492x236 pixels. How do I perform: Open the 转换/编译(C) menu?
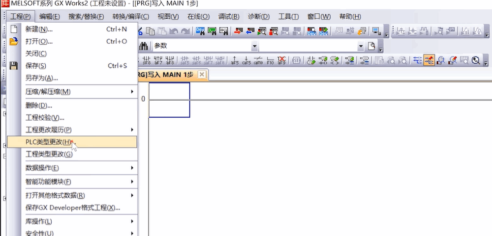[x=131, y=17]
